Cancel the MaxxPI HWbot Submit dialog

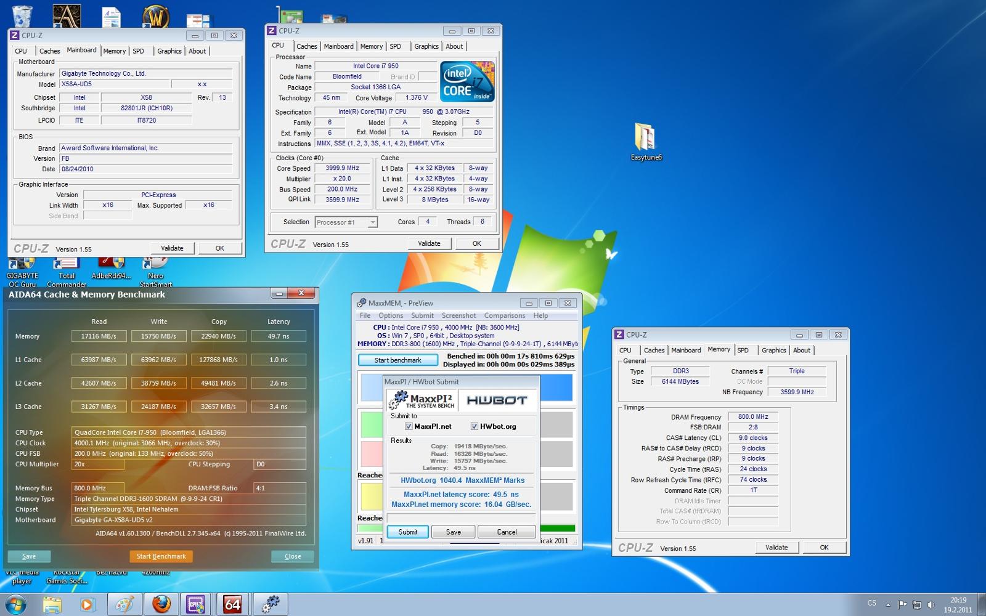(507, 532)
